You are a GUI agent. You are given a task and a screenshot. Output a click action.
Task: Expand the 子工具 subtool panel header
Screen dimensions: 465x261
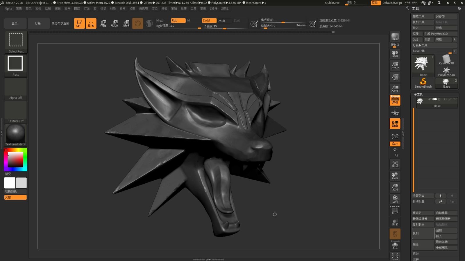click(x=418, y=95)
